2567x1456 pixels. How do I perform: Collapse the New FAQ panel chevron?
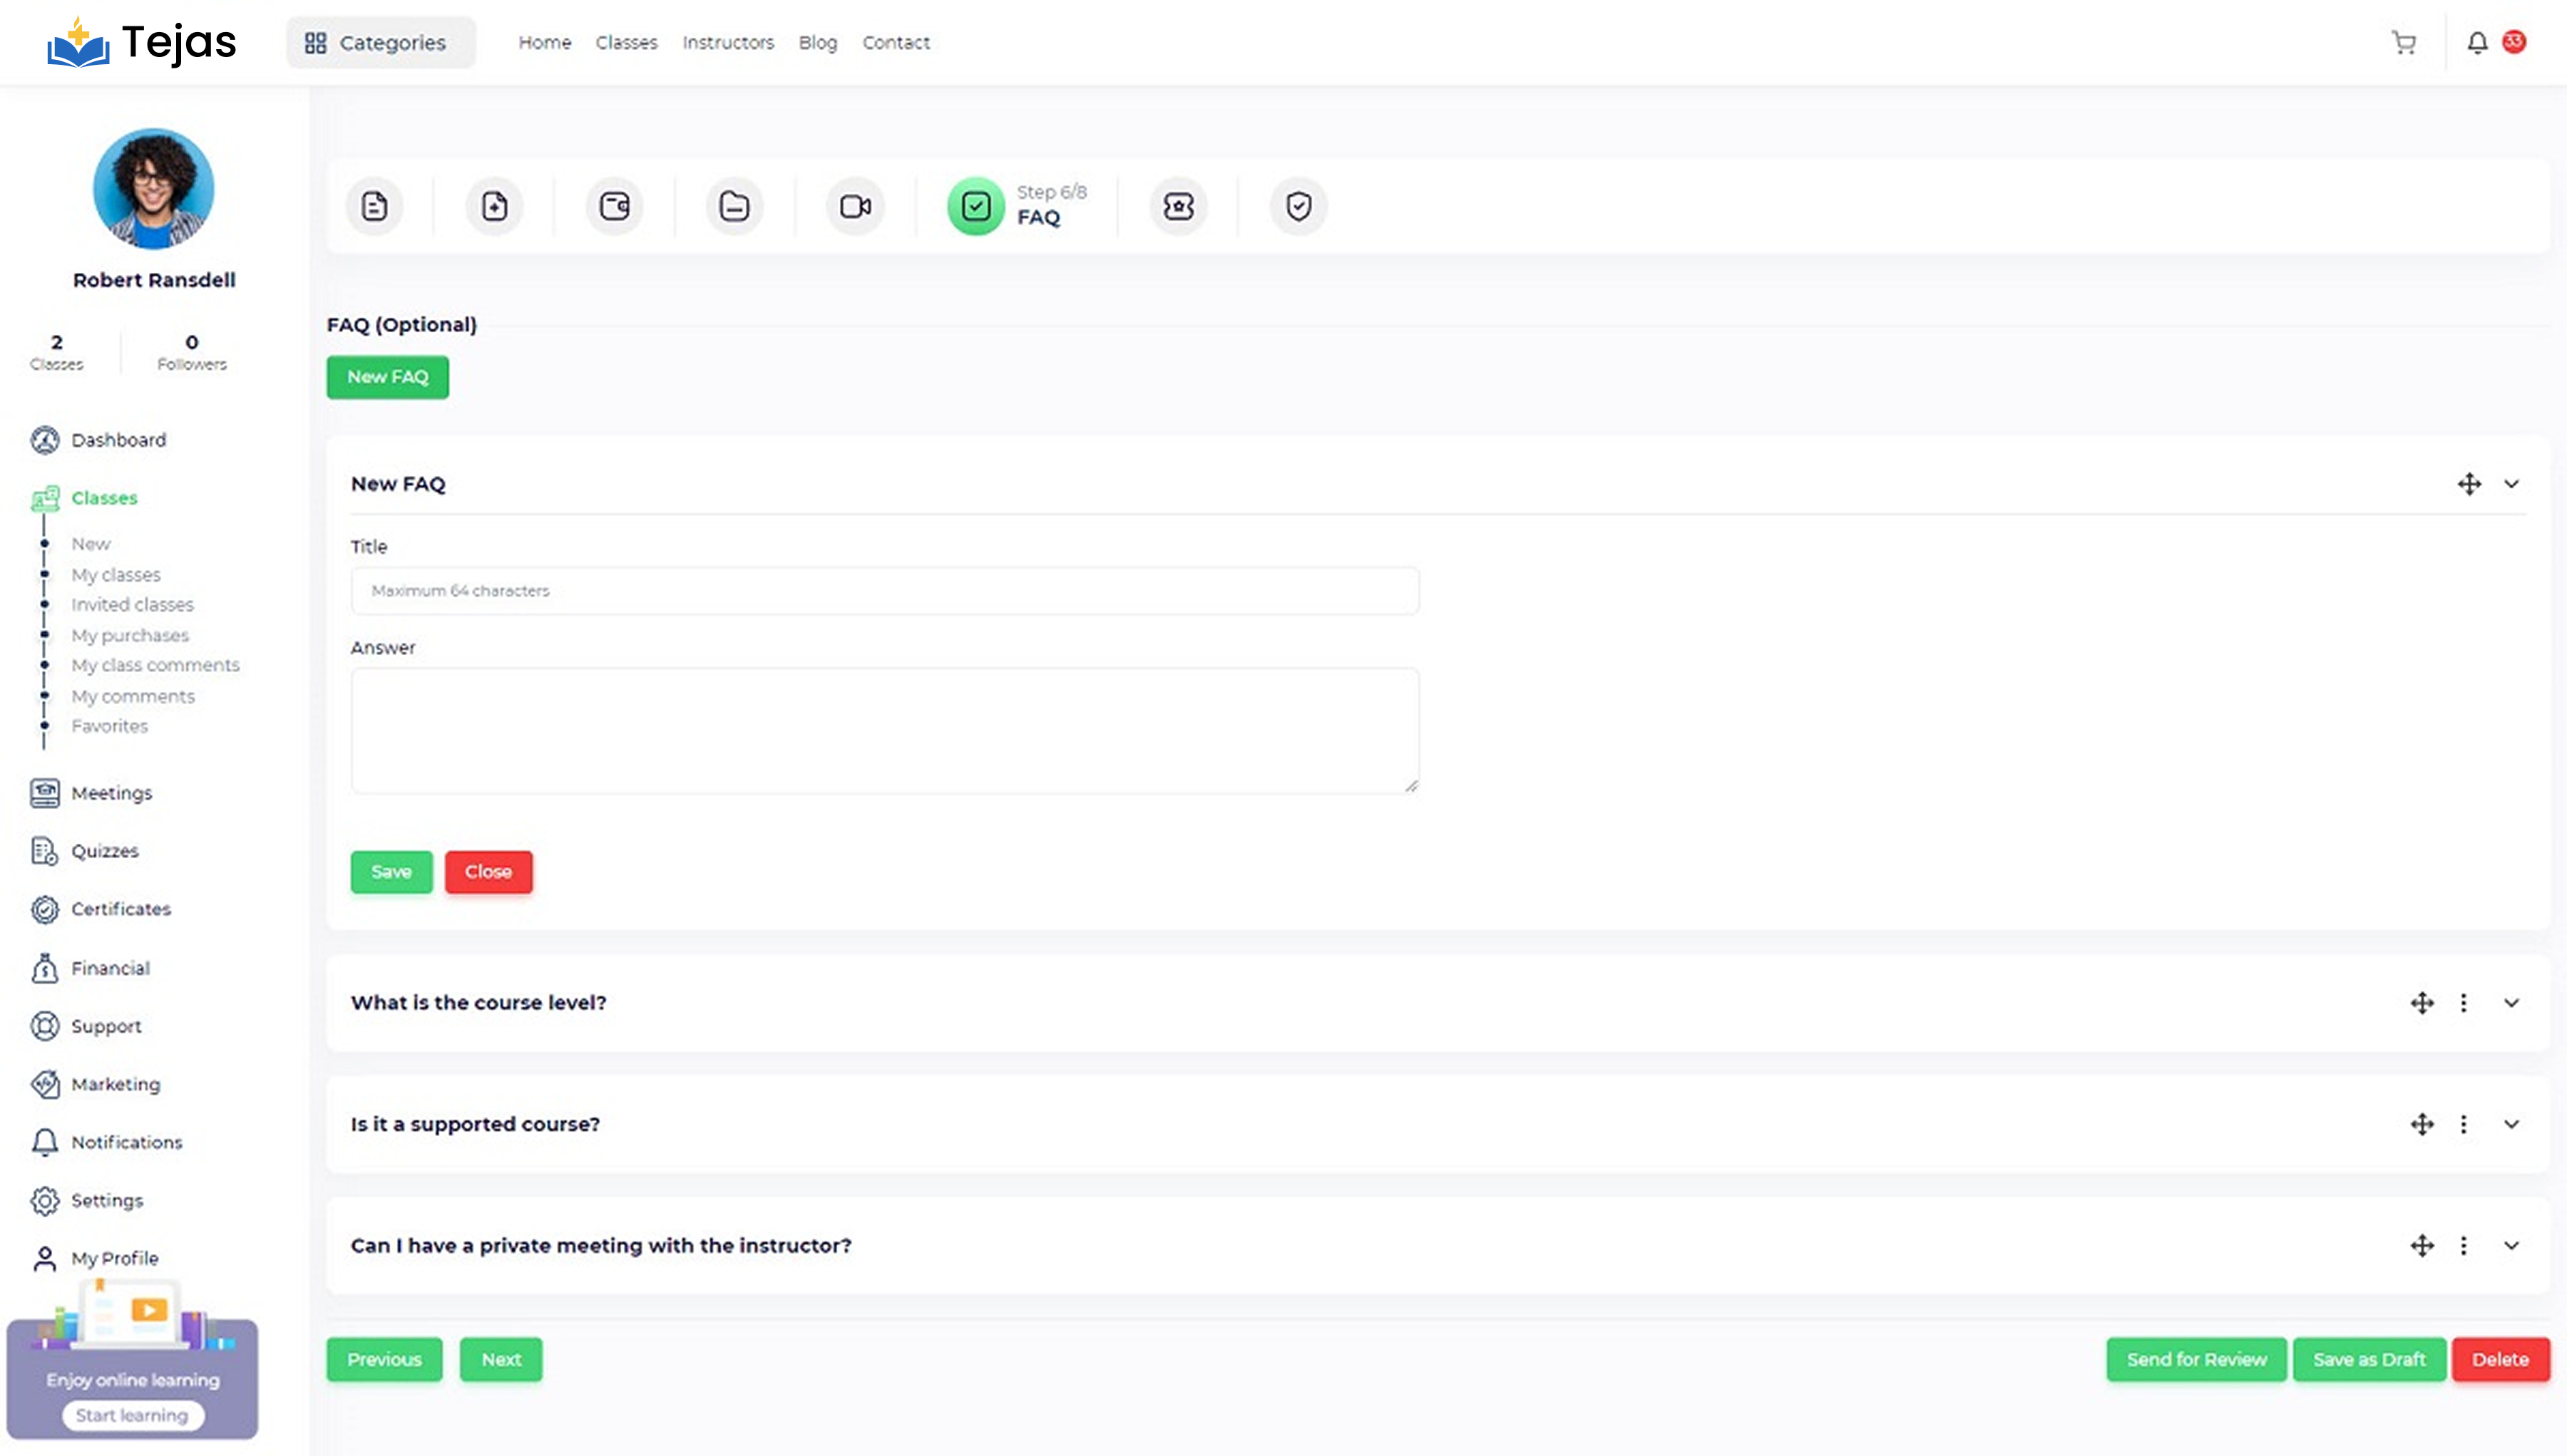tap(2511, 484)
